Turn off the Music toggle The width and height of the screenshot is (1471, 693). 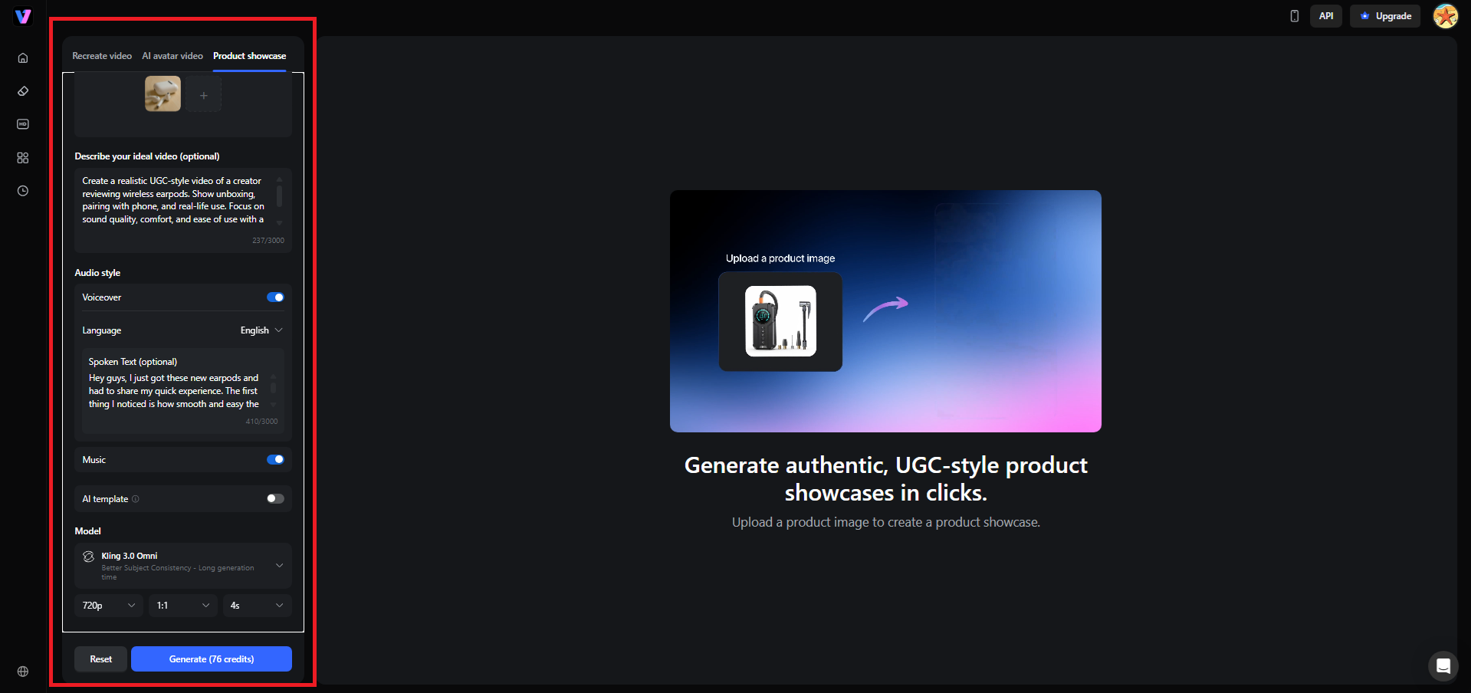274,459
